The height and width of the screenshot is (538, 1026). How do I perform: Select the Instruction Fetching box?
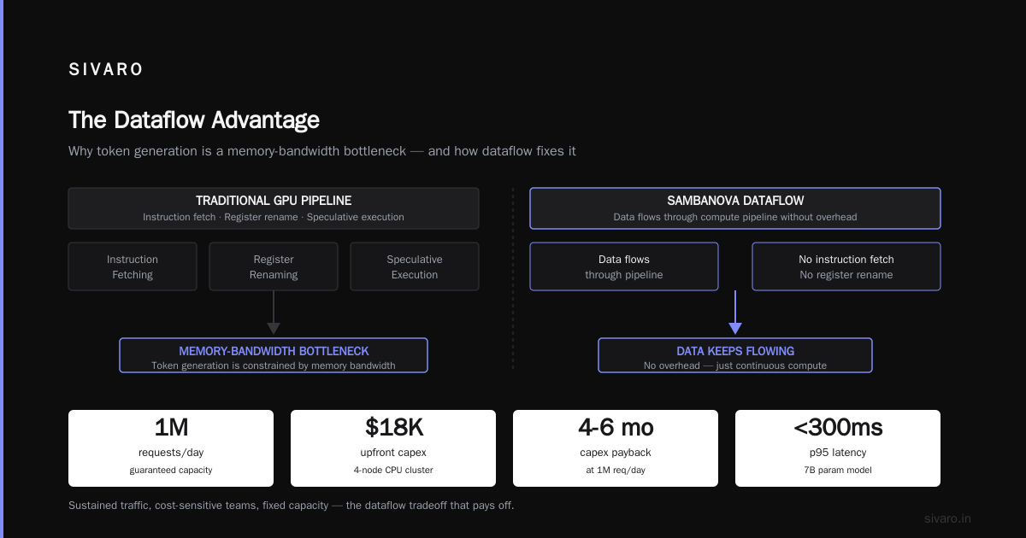133,266
